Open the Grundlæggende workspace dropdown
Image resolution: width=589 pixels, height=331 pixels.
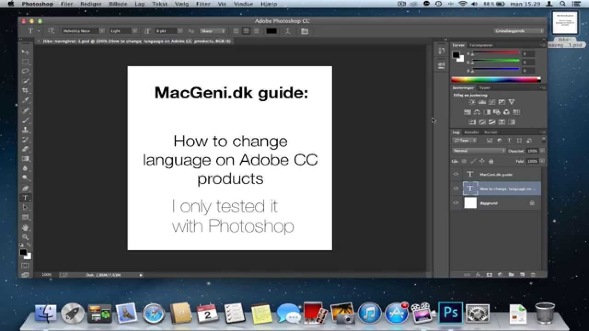(x=519, y=31)
